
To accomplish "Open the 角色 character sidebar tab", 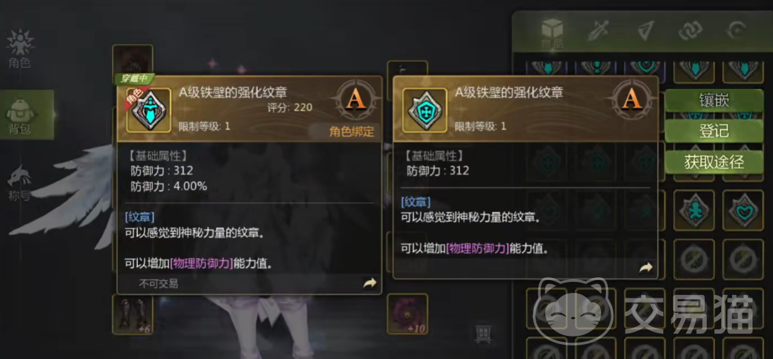I will click(x=20, y=49).
